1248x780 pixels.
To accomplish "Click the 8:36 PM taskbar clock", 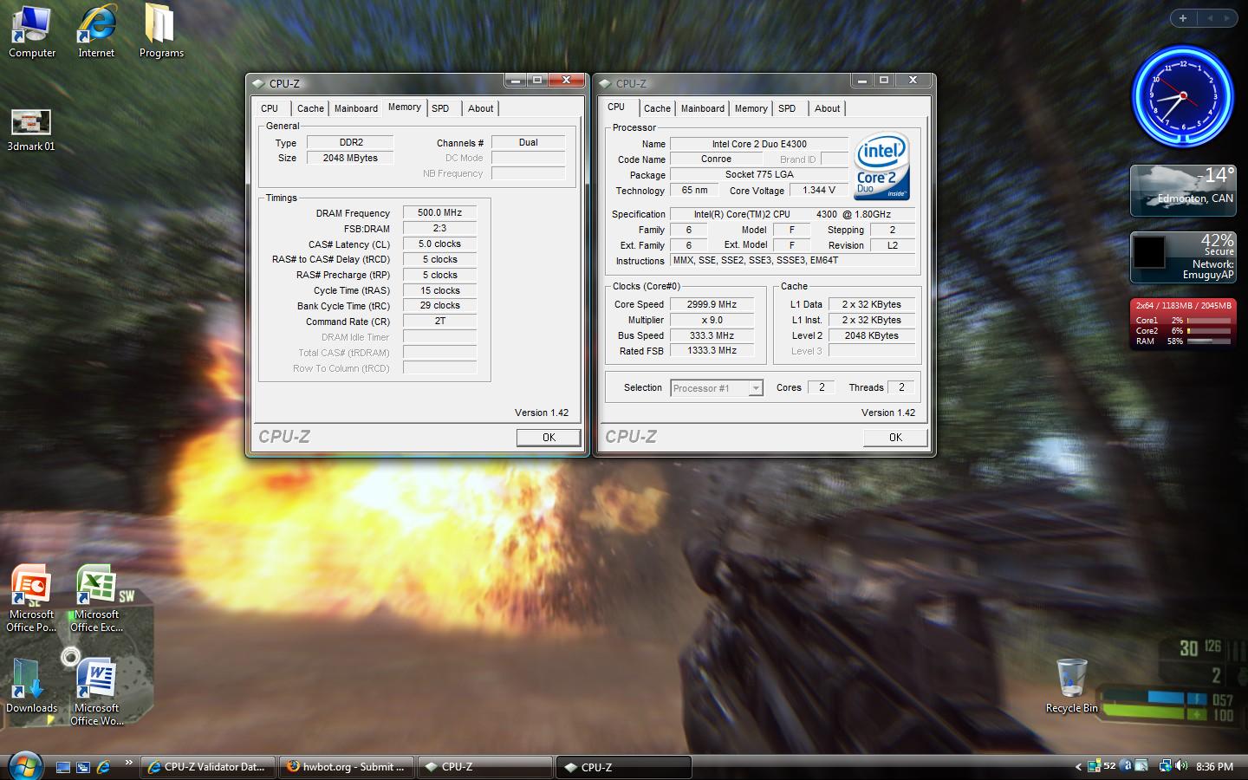I will pyautogui.click(x=1214, y=767).
